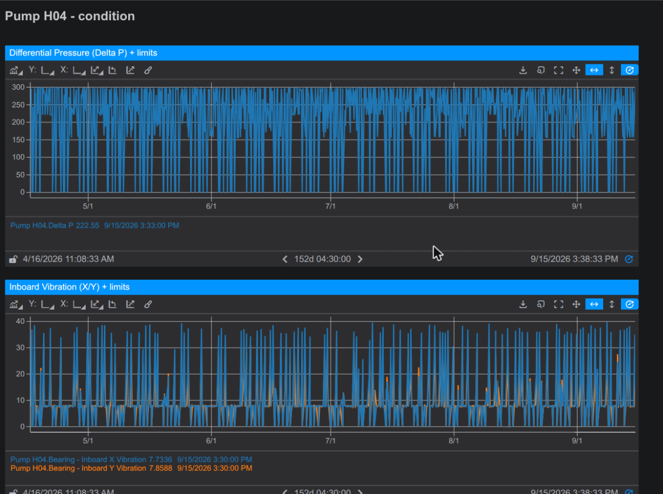
Task: Click 6/1 marker on Delta P time axis
Action: pyautogui.click(x=211, y=206)
